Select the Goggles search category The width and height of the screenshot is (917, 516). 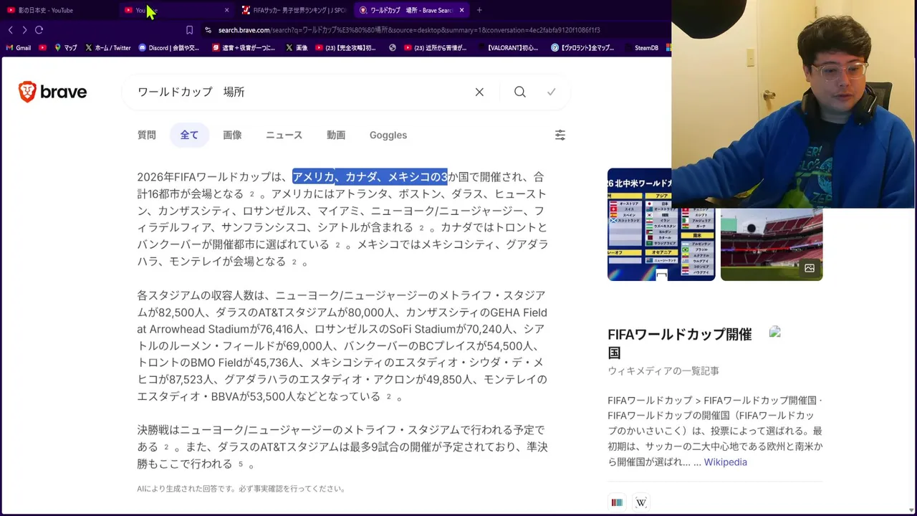point(388,135)
